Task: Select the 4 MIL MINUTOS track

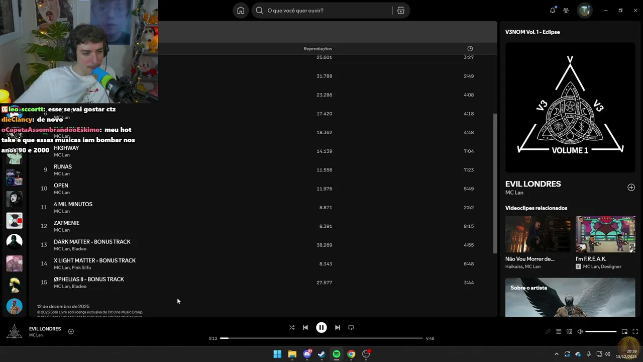Action: point(261,207)
